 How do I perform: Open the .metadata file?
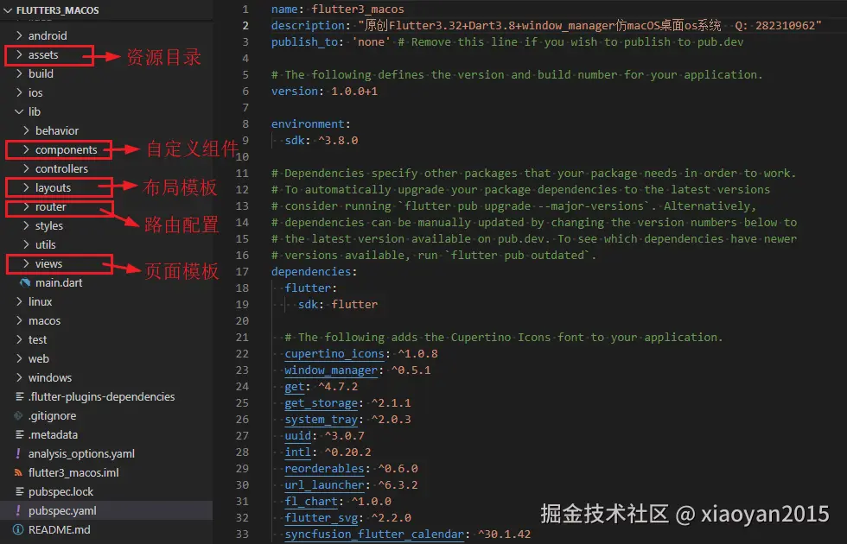coord(53,435)
